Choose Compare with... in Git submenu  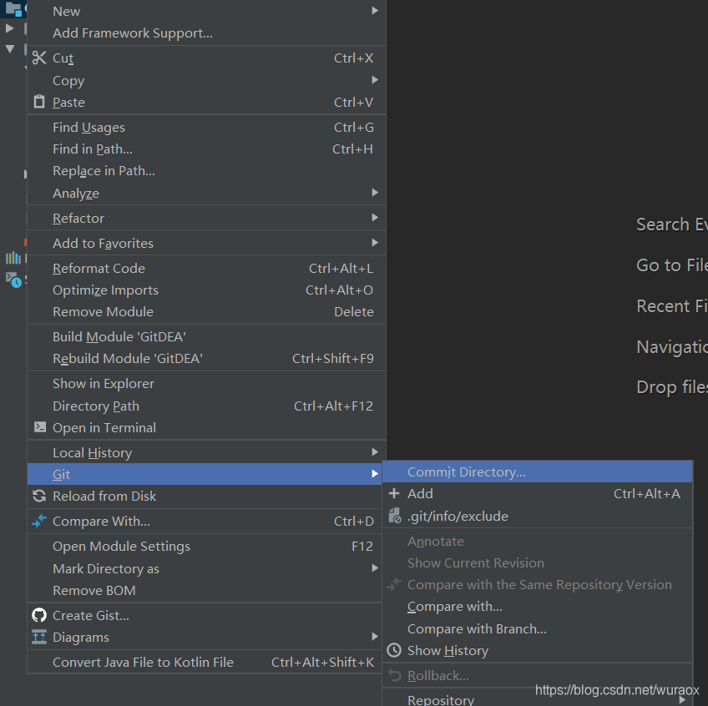pyautogui.click(x=538, y=606)
